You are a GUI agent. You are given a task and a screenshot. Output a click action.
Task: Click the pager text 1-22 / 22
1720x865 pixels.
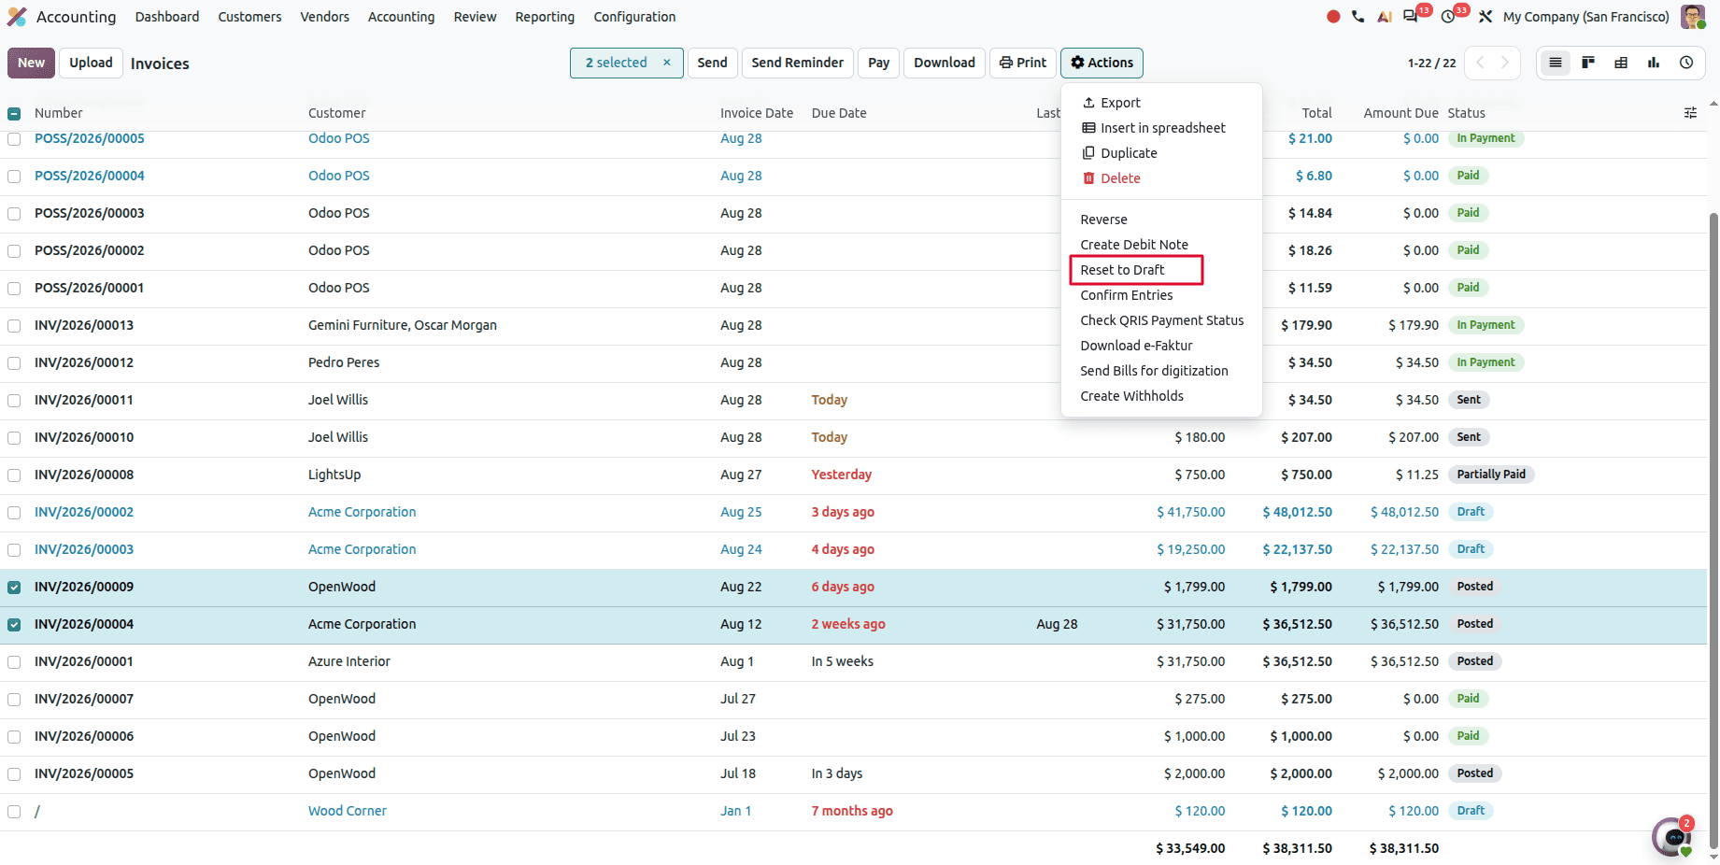coord(1431,64)
